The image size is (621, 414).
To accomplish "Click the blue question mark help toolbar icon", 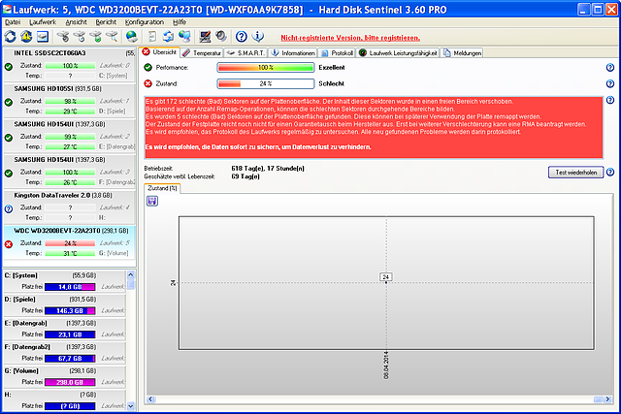I will coord(242,37).
